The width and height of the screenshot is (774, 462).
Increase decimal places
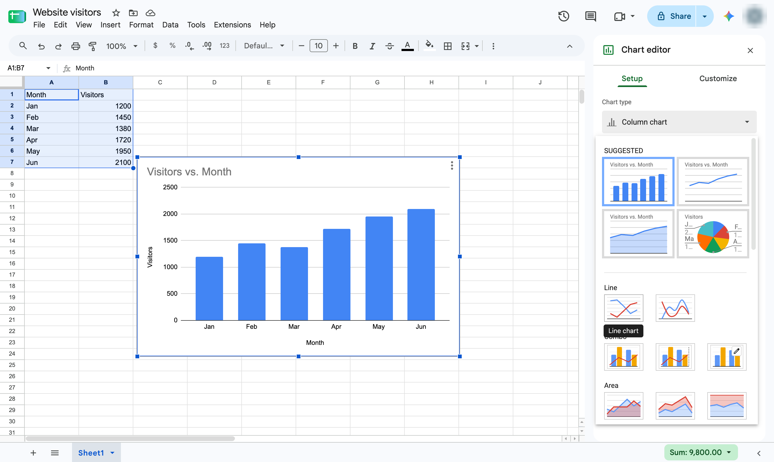[x=207, y=46]
